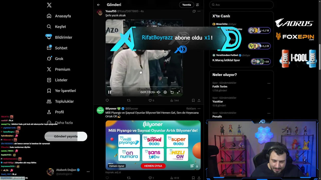This screenshot has width=321, height=180.
Task: Click the Ara search field
Action: pyautogui.click(x=241, y=5)
